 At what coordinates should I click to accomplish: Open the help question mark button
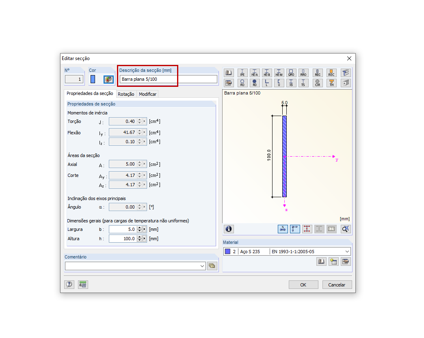click(69, 284)
